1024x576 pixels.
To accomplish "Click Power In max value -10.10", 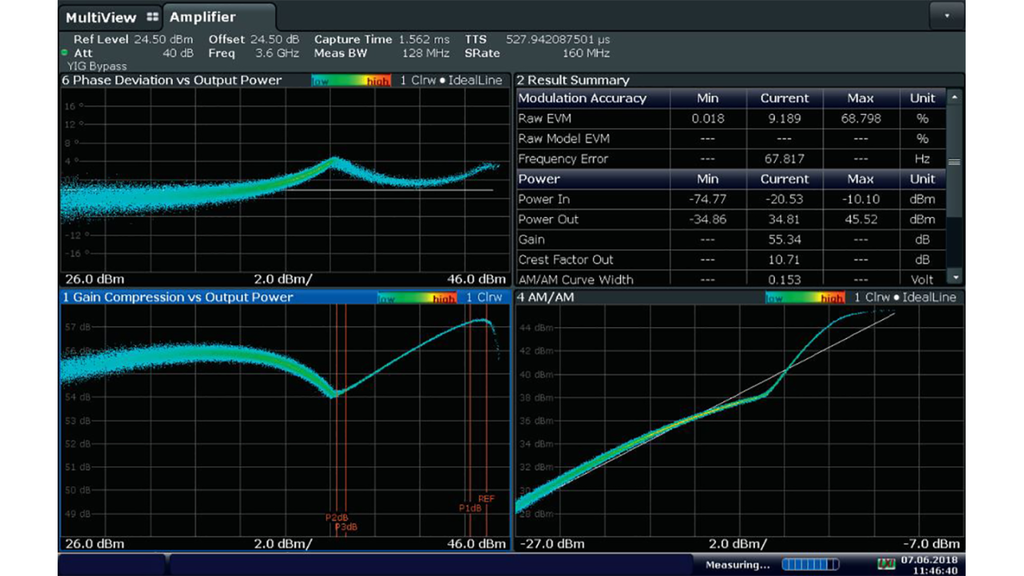I will tap(861, 199).
